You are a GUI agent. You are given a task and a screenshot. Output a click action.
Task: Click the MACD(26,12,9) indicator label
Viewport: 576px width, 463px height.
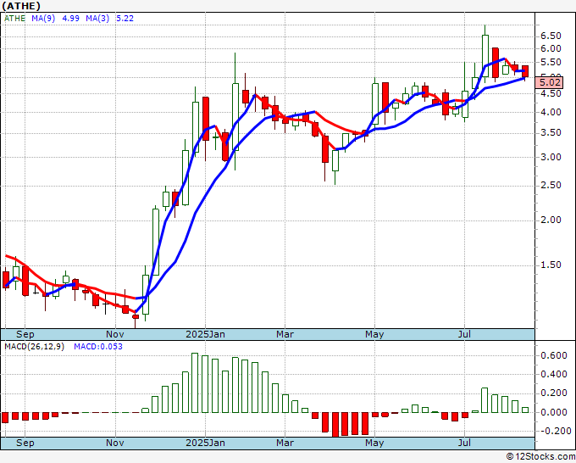tap(34, 347)
